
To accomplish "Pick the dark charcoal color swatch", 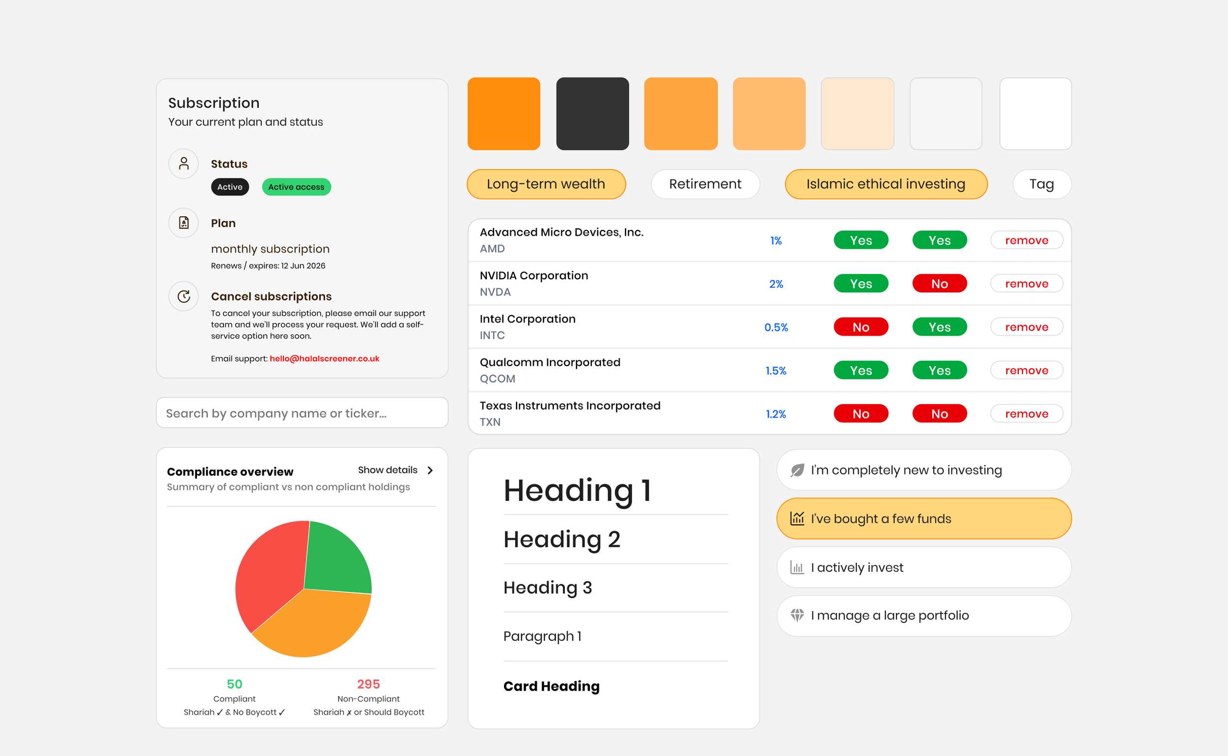I will tap(592, 114).
